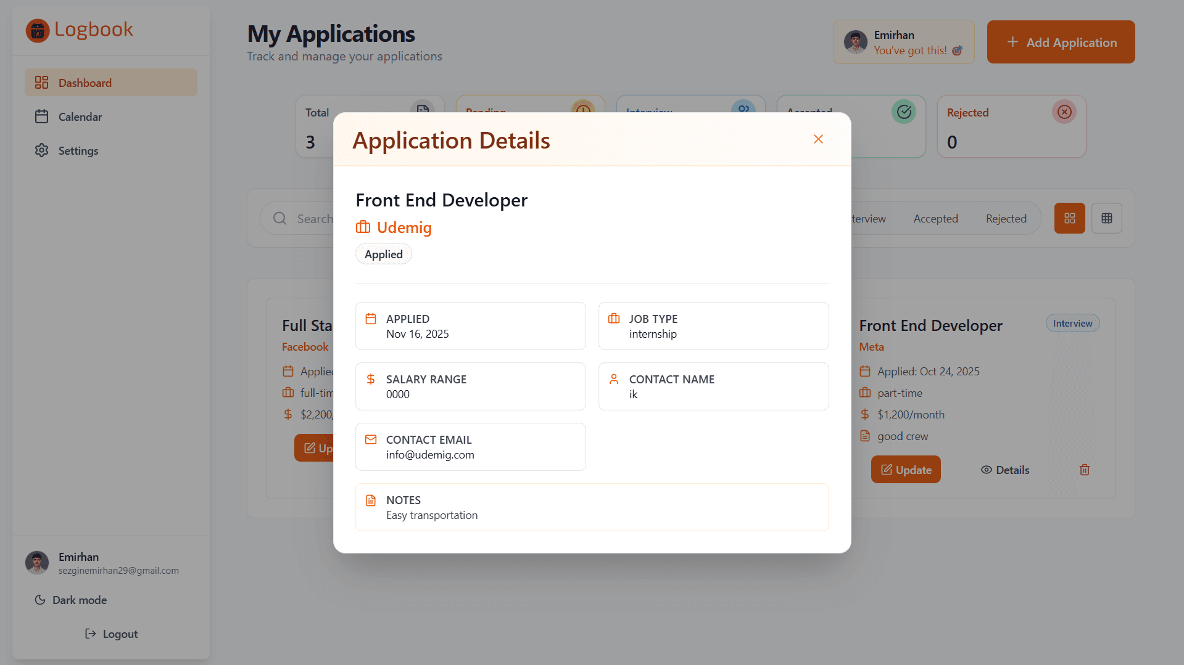This screenshot has height=665, width=1184.
Task: Click sezginemirhan29@gmail.com in the sidebar
Action: (118, 571)
